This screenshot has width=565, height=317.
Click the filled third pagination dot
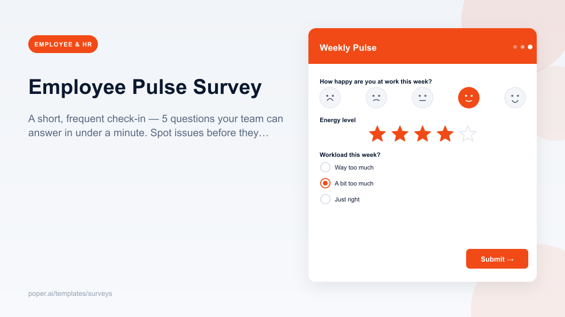tap(530, 47)
